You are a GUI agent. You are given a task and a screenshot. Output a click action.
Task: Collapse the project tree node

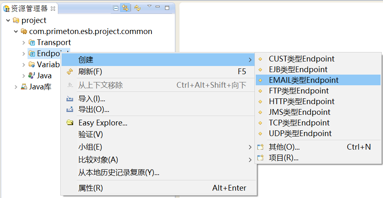point(8,20)
